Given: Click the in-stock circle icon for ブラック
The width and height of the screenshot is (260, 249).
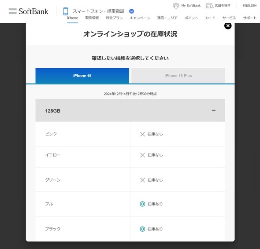Looking at the screenshot, I should pos(142,229).
